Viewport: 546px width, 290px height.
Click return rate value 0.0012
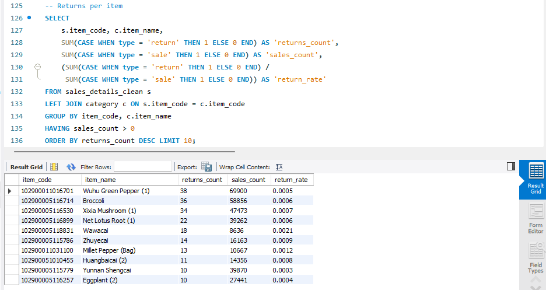[x=292, y=250]
